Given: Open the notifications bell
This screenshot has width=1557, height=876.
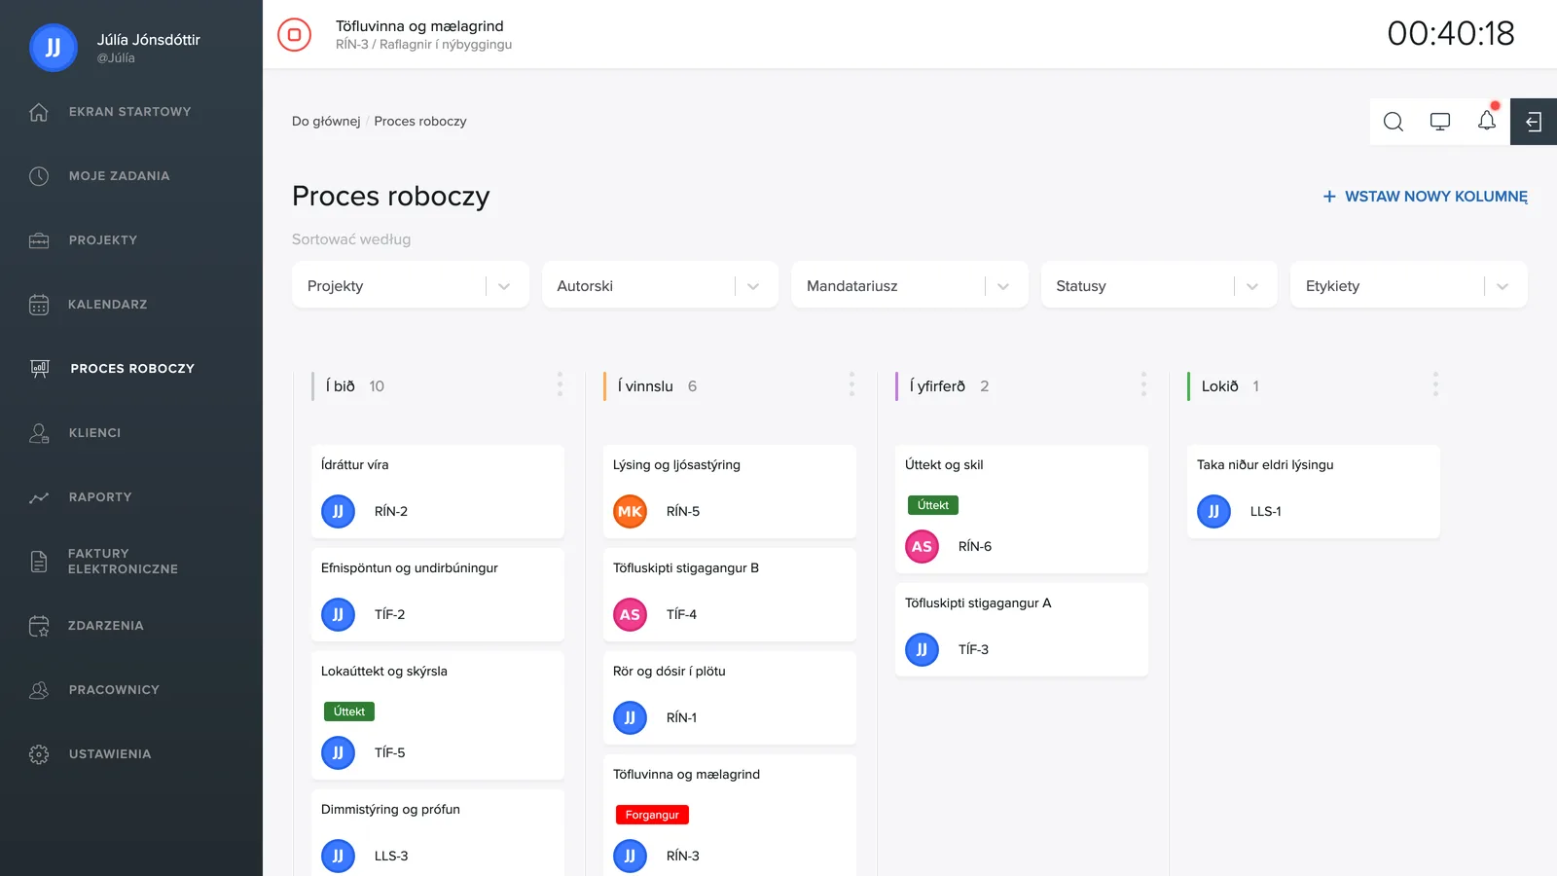Looking at the screenshot, I should (x=1487, y=121).
